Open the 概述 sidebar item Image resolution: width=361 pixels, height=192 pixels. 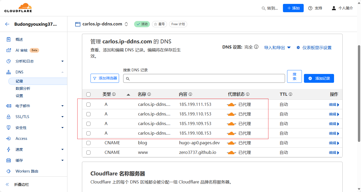coord(19,39)
